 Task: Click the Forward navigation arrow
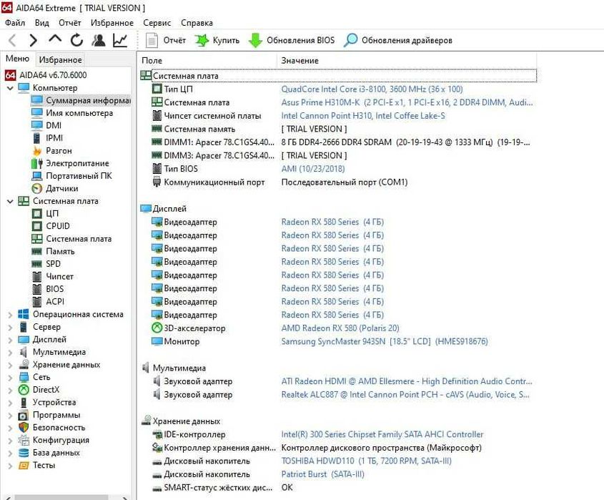34,40
